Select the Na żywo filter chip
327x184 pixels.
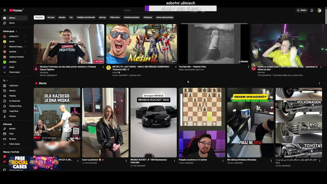coord(51,17)
